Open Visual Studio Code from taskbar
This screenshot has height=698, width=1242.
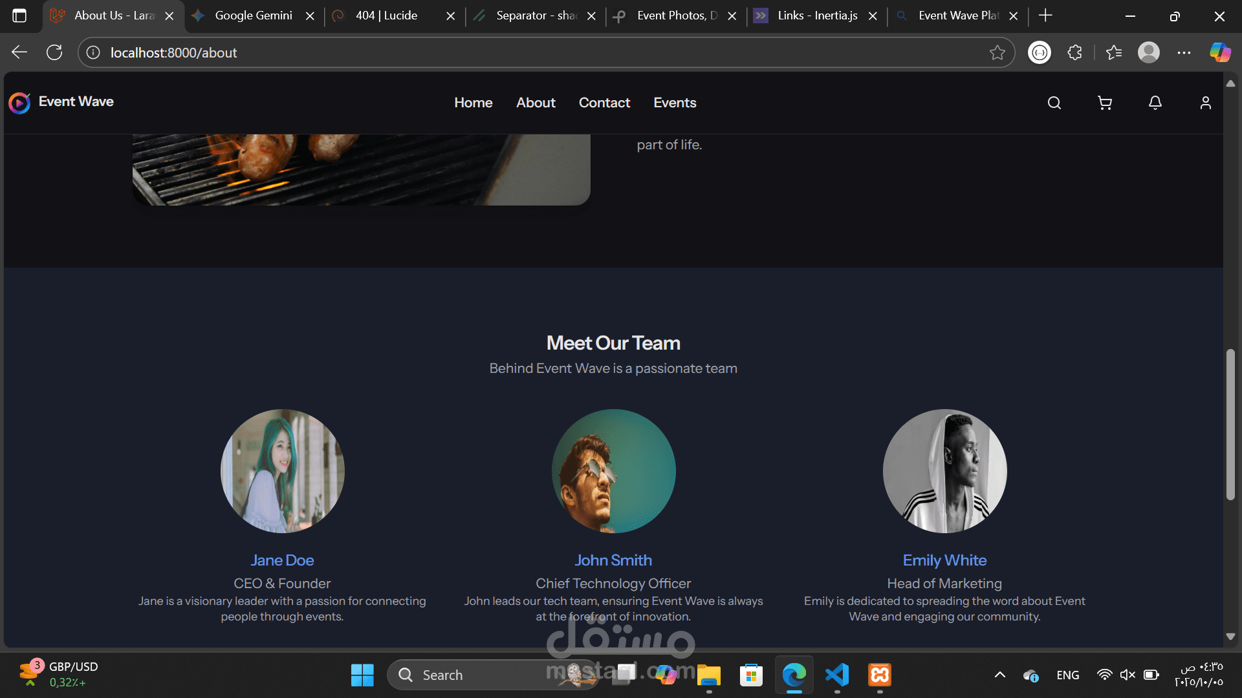click(837, 675)
